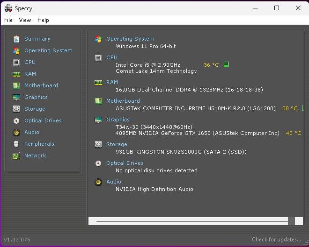Click the Summary clipboard icon in sidebar

[x=16, y=39]
